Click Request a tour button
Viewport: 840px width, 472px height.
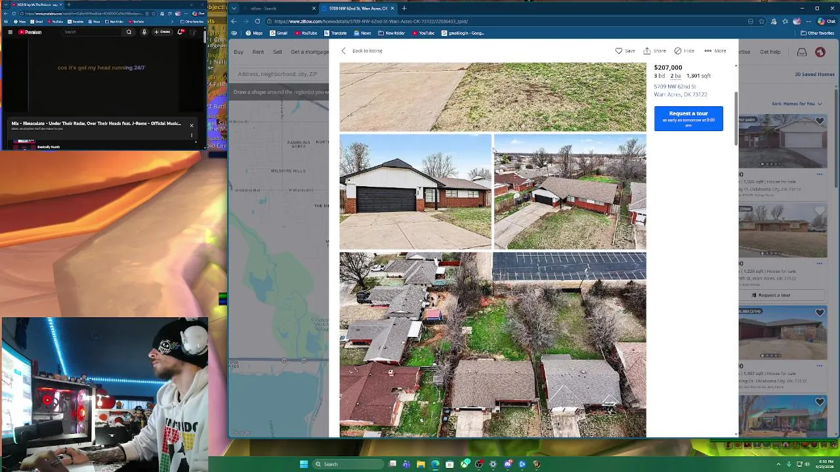(x=688, y=118)
